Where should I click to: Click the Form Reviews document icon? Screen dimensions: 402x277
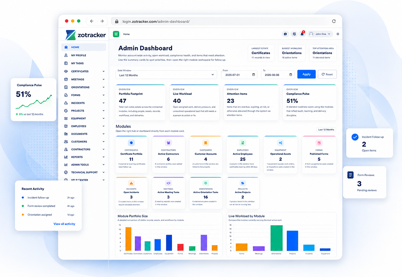pyautogui.click(x=351, y=175)
